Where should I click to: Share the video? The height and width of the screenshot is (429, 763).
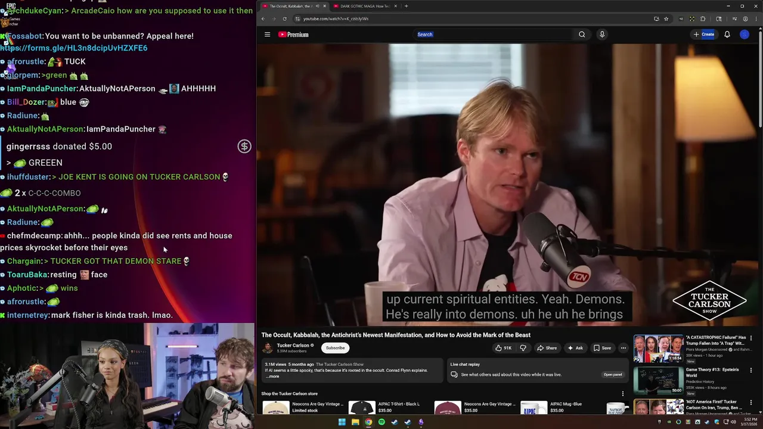point(547,348)
